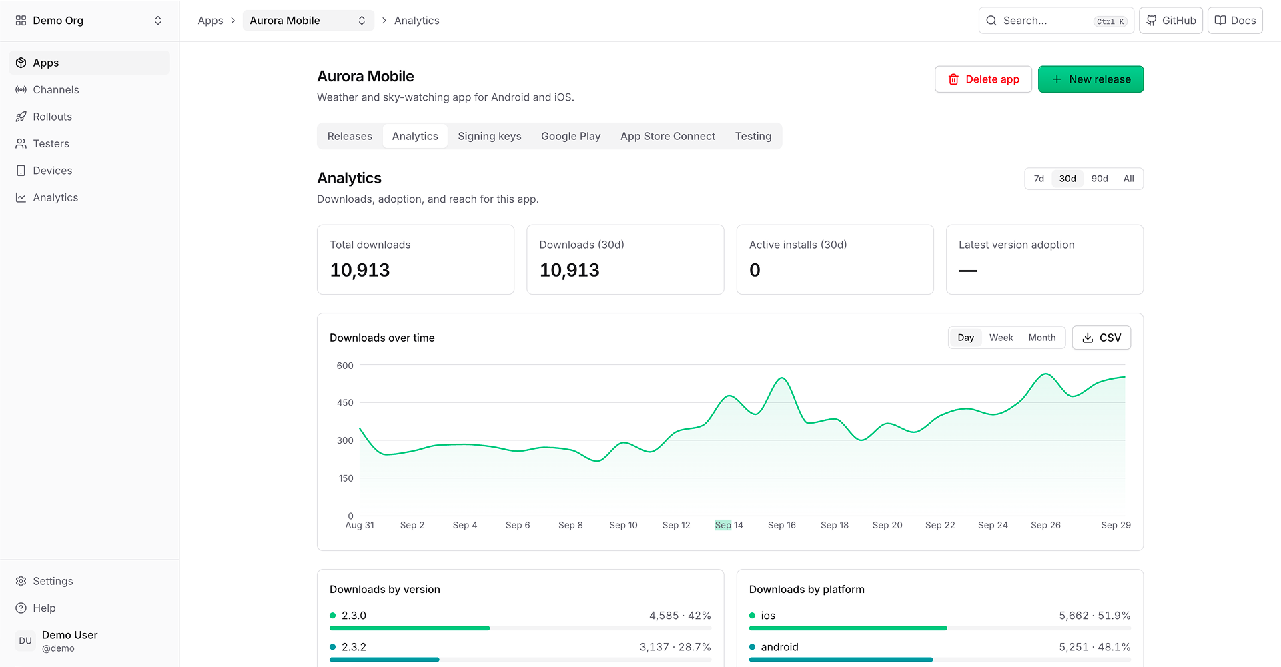This screenshot has height=667, width=1281.
Task: Open the Google Play tab
Action: pyautogui.click(x=571, y=136)
